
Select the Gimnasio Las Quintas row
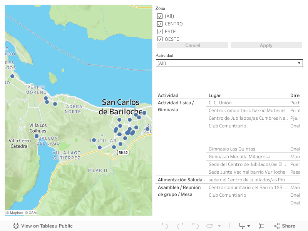click(x=232, y=149)
